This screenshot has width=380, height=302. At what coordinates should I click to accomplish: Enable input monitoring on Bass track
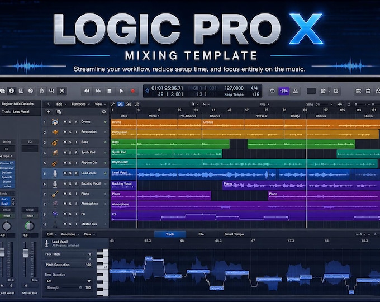click(76, 142)
